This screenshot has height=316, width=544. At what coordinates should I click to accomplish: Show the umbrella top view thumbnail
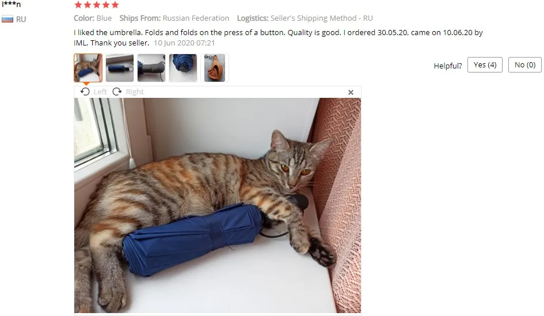(183, 68)
